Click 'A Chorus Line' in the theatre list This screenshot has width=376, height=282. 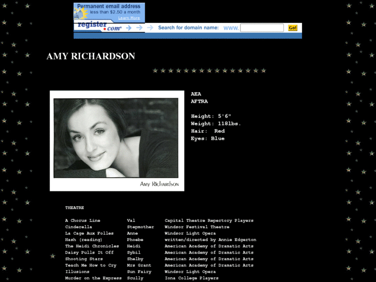click(83, 220)
